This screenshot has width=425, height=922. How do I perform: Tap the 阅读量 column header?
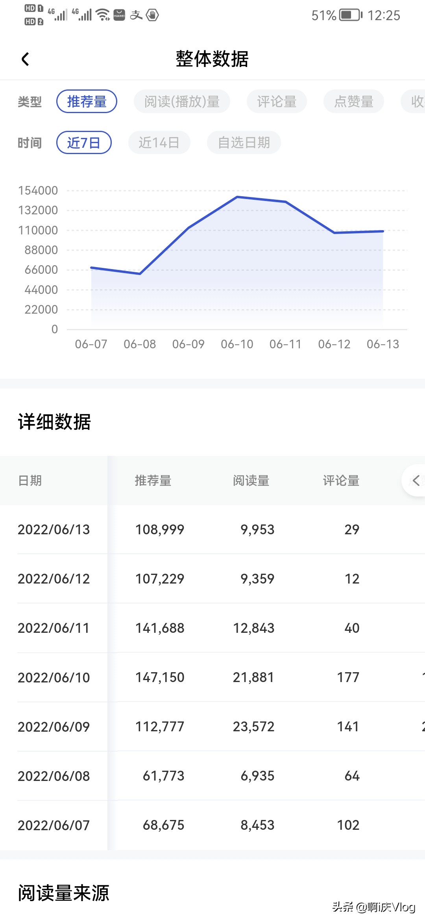point(251,480)
